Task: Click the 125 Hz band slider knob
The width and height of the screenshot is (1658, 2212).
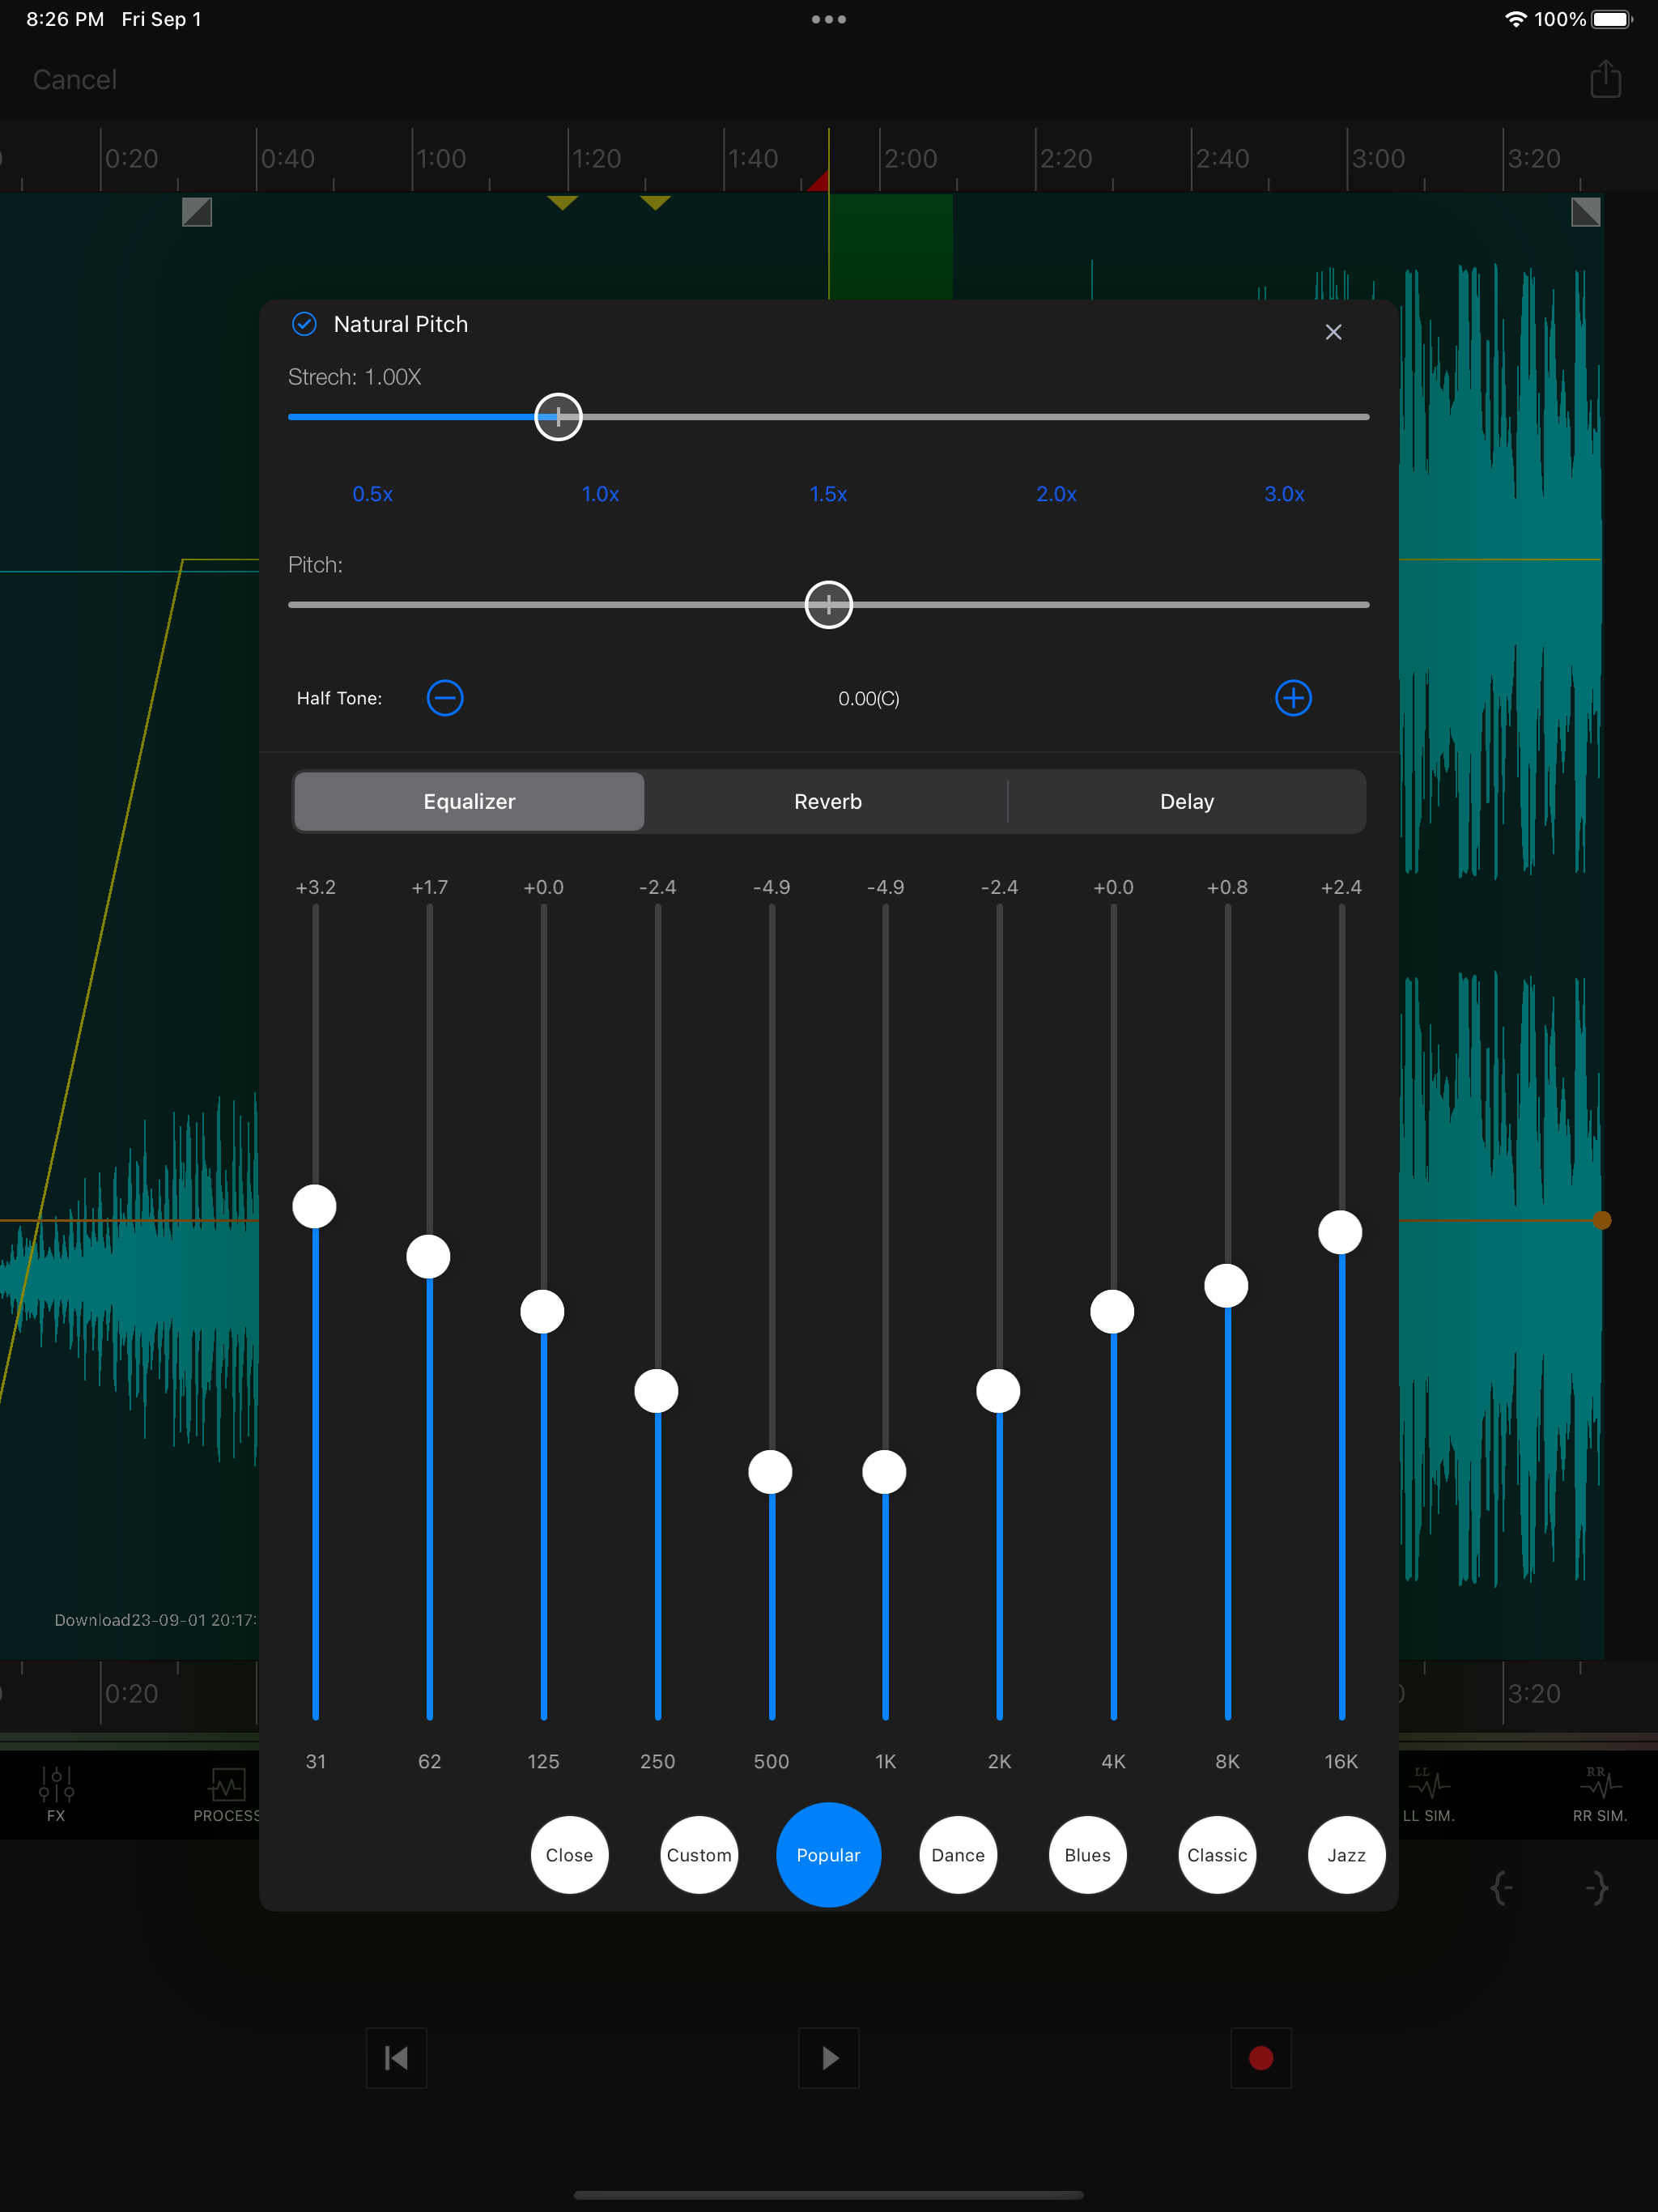Action: pos(542,1311)
